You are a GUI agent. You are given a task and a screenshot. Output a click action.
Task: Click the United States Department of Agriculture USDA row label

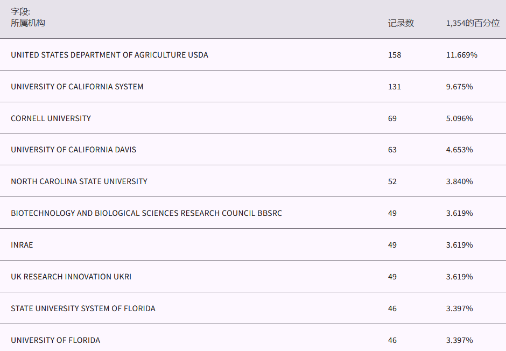(109, 55)
